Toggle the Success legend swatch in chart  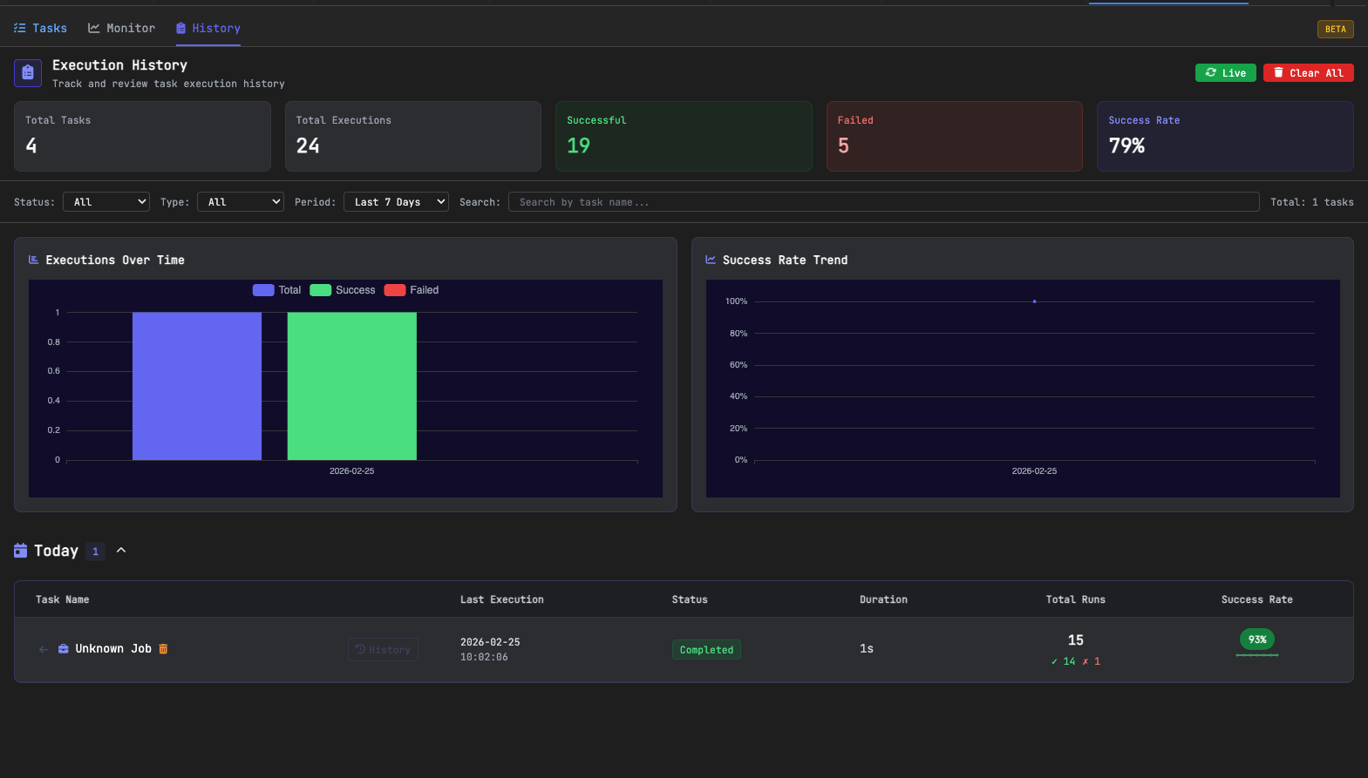pyautogui.click(x=320, y=290)
